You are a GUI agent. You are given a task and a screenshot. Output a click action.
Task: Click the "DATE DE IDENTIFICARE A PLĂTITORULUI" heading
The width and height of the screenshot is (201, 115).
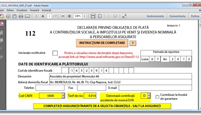point(53,64)
